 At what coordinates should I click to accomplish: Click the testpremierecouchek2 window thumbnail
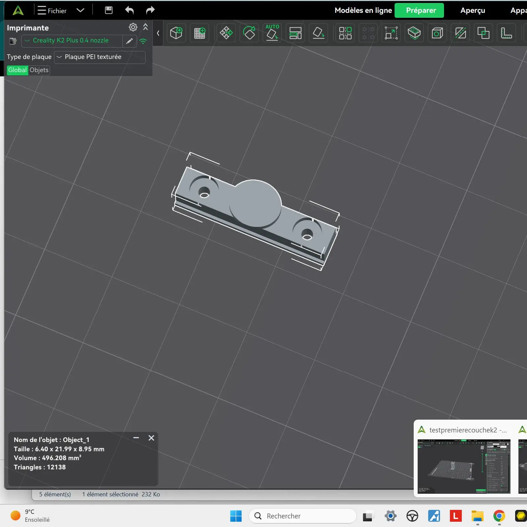click(464, 466)
